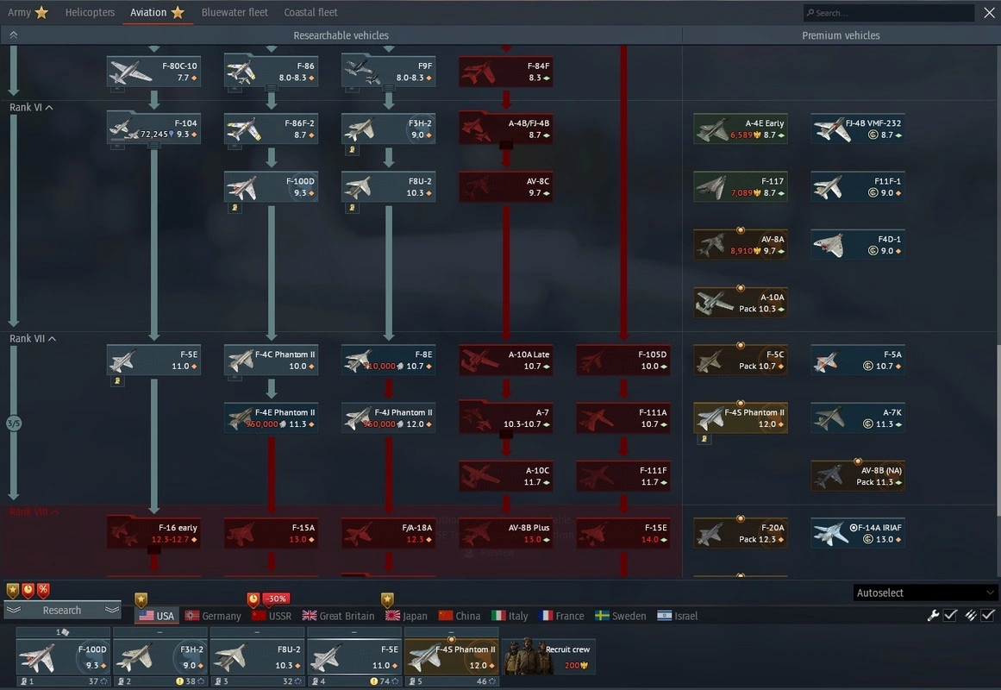
Task: Toggle the automatic ammo refill checkbox
Action: [988, 615]
